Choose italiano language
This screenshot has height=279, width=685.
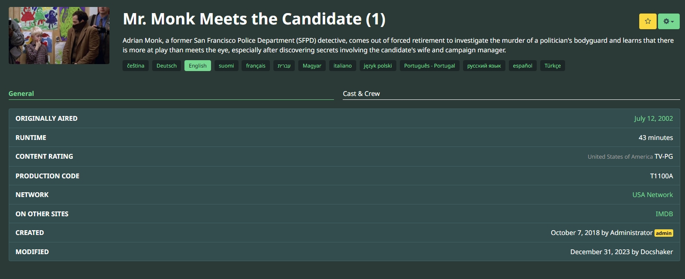pos(342,66)
